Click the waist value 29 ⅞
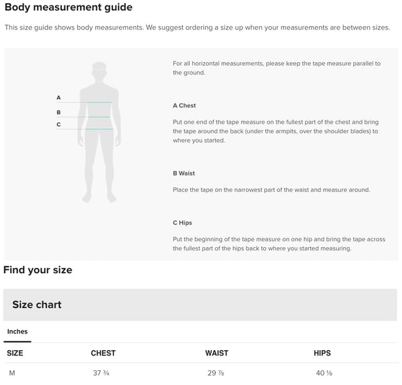 (216, 373)
